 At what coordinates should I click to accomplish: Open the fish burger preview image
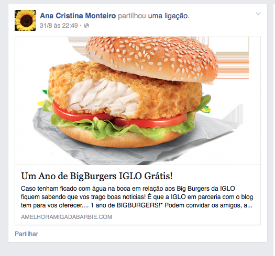click(x=138, y=101)
